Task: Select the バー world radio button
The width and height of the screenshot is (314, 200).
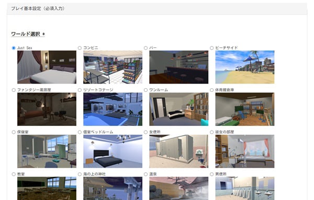Action: [146, 48]
